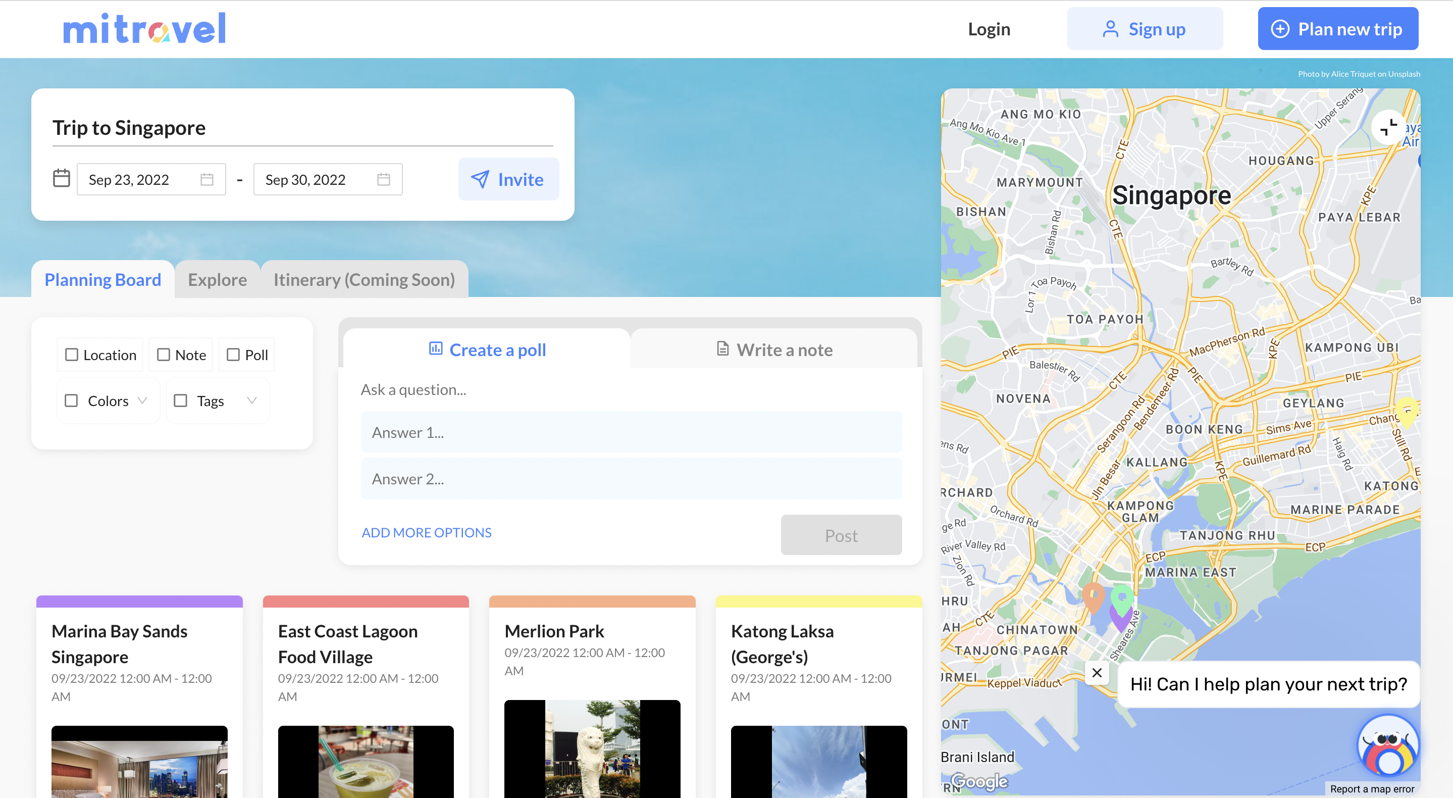The width and height of the screenshot is (1453, 798).
Task: Click the mitravel logo
Action: pos(144,29)
